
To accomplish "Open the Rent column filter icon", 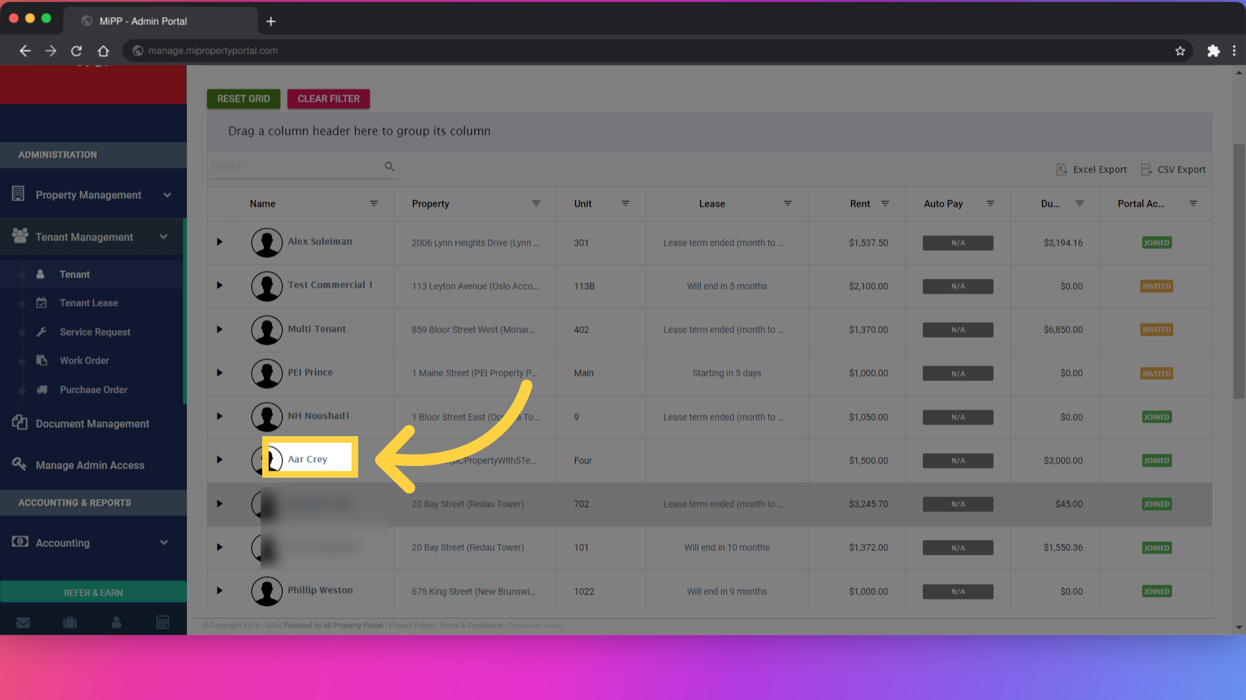I will point(885,204).
